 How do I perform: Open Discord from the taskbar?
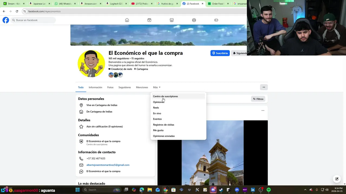[x=213, y=190]
